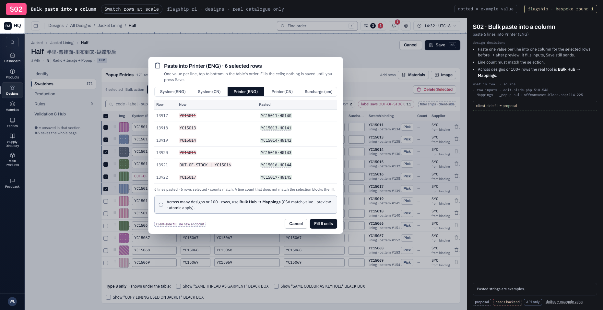Select the label says OUT-OF-STOCK filter chip
Image resolution: width=603 pixels, height=310 pixels.
click(x=386, y=104)
